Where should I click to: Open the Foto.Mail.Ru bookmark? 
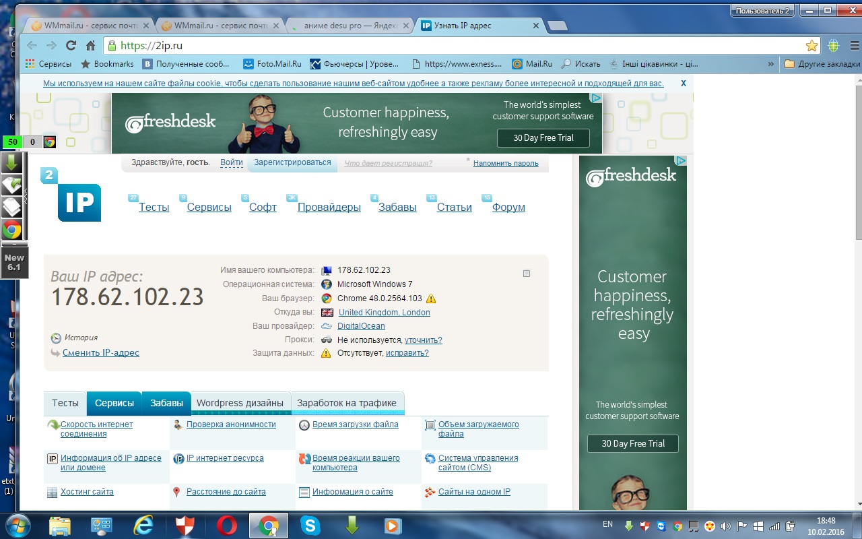(272, 64)
